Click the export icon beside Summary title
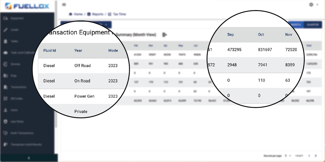This screenshot has height=162, width=325. [164, 35]
